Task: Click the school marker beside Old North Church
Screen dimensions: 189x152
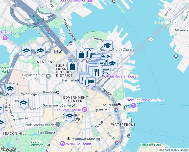Action: [x=108, y=46]
